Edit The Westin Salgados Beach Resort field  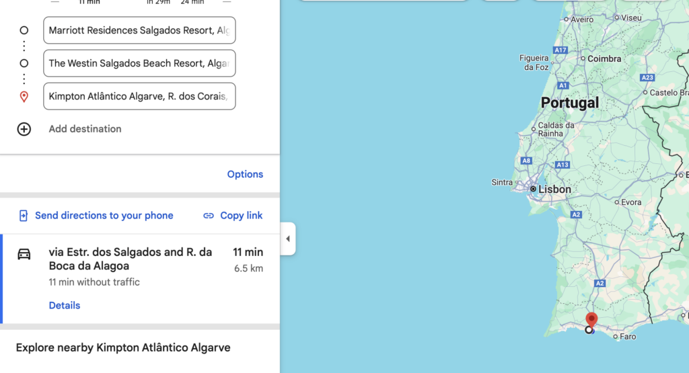pos(139,63)
